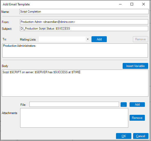This screenshot has height=141, width=151.
Task: Click the Subject input field
Action: pyautogui.click(x=84, y=29)
